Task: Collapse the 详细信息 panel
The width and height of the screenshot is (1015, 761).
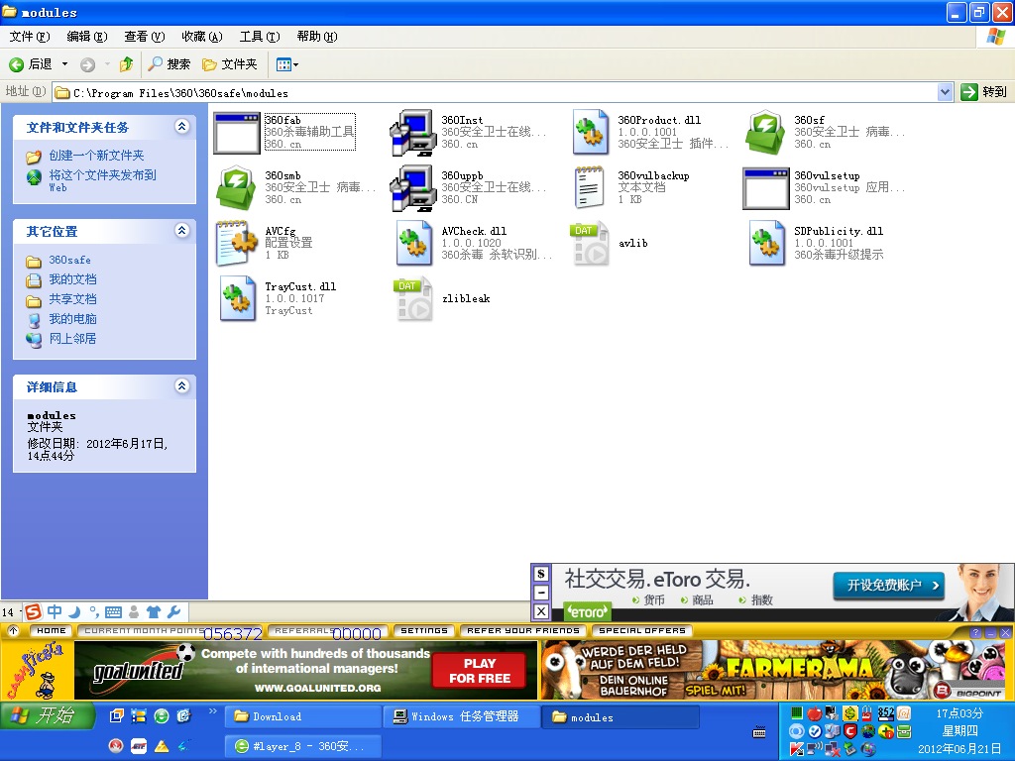Action: coord(182,386)
